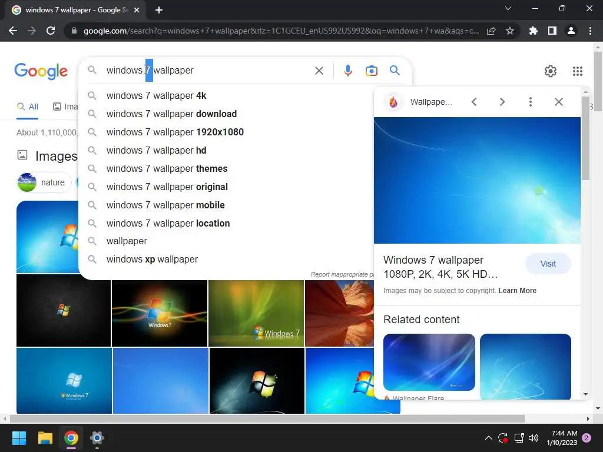The image size is (603, 452).
Task: Open the orange canyon wallpaper thumbnail
Action: (339, 313)
